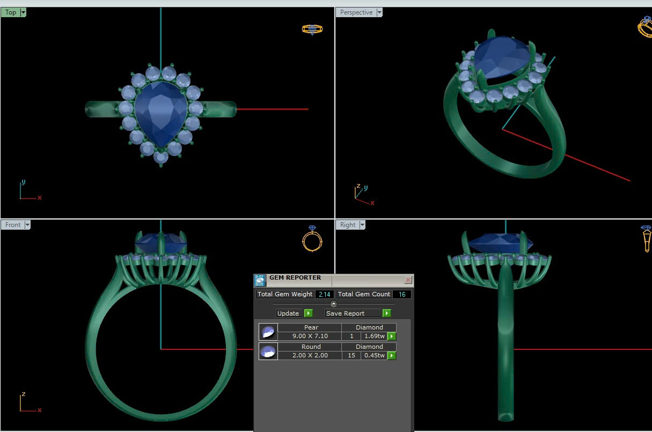Click the Gem Reporter panel icon

(x=260, y=280)
